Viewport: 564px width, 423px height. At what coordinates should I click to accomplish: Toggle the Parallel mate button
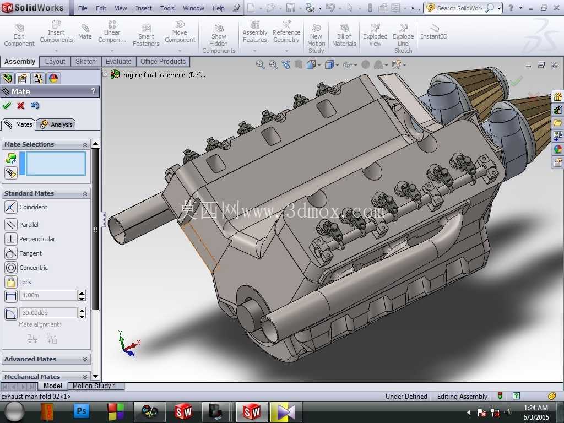click(x=11, y=225)
